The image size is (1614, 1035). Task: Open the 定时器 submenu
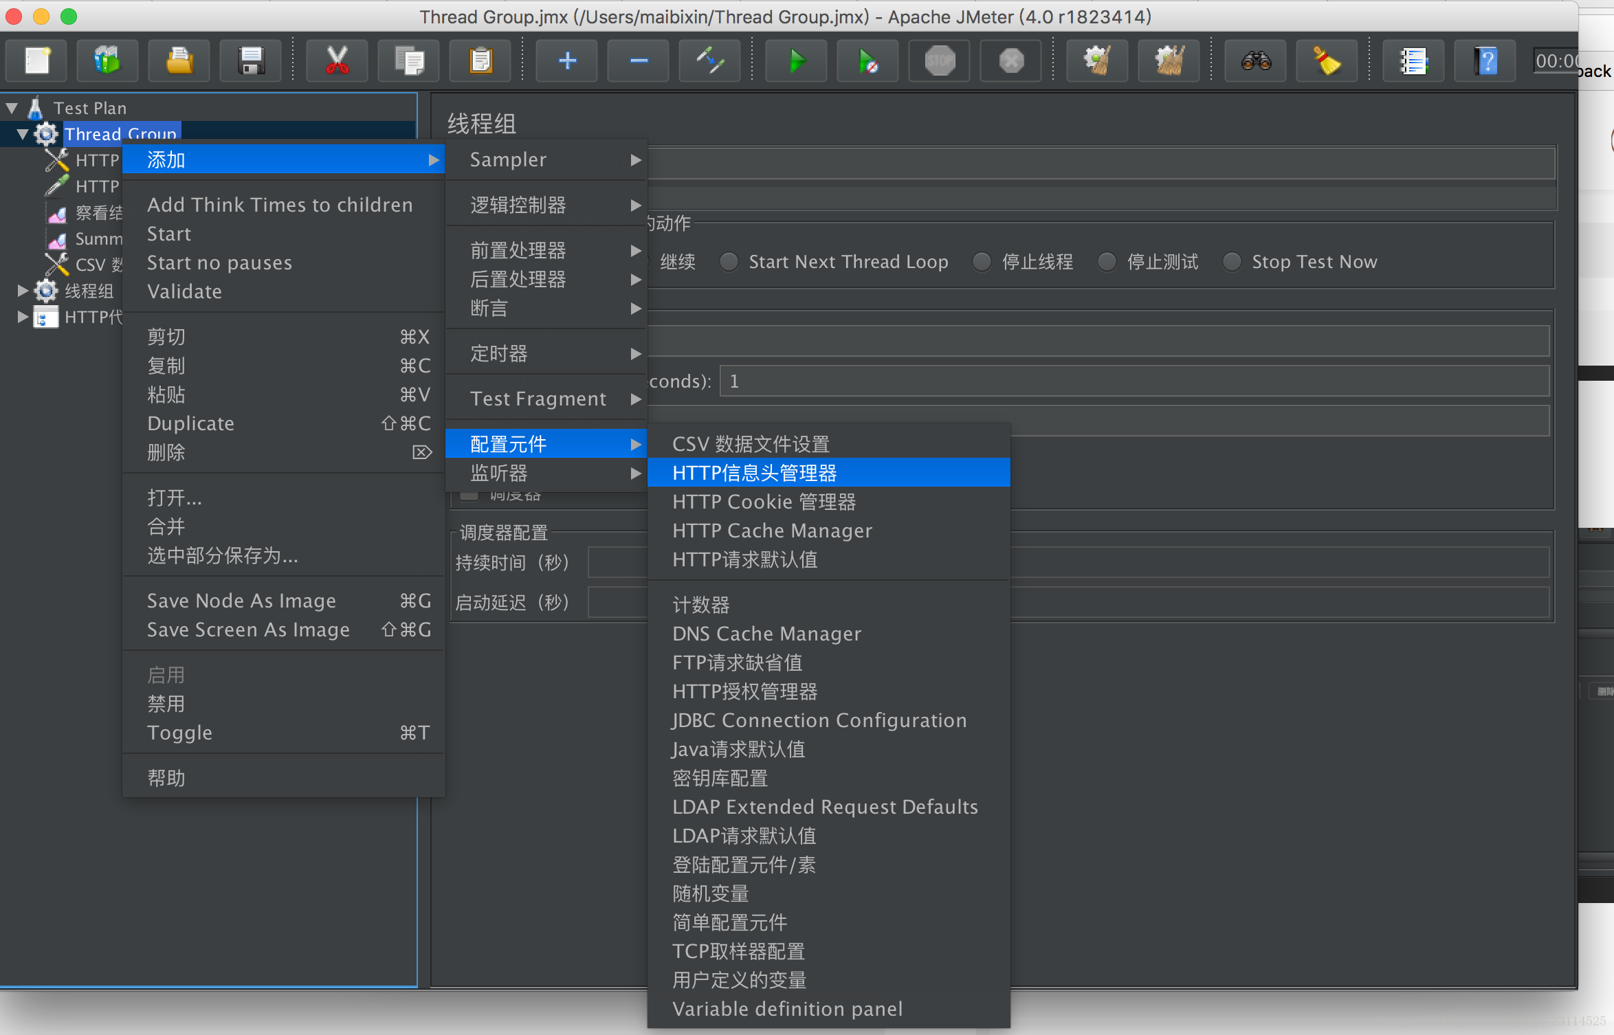[546, 353]
